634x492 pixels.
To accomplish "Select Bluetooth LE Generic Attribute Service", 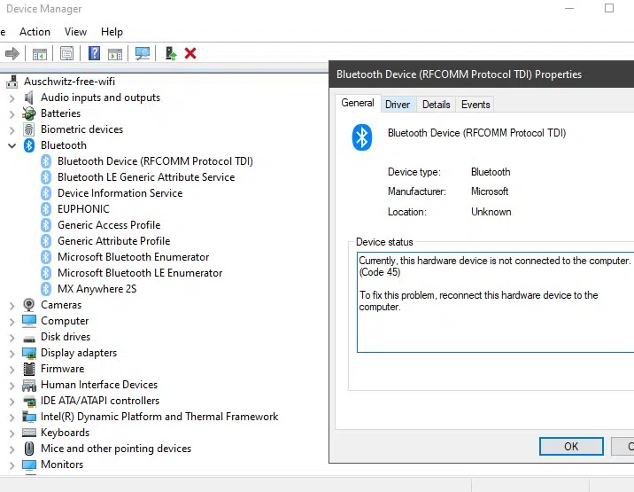I will click(146, 177).
